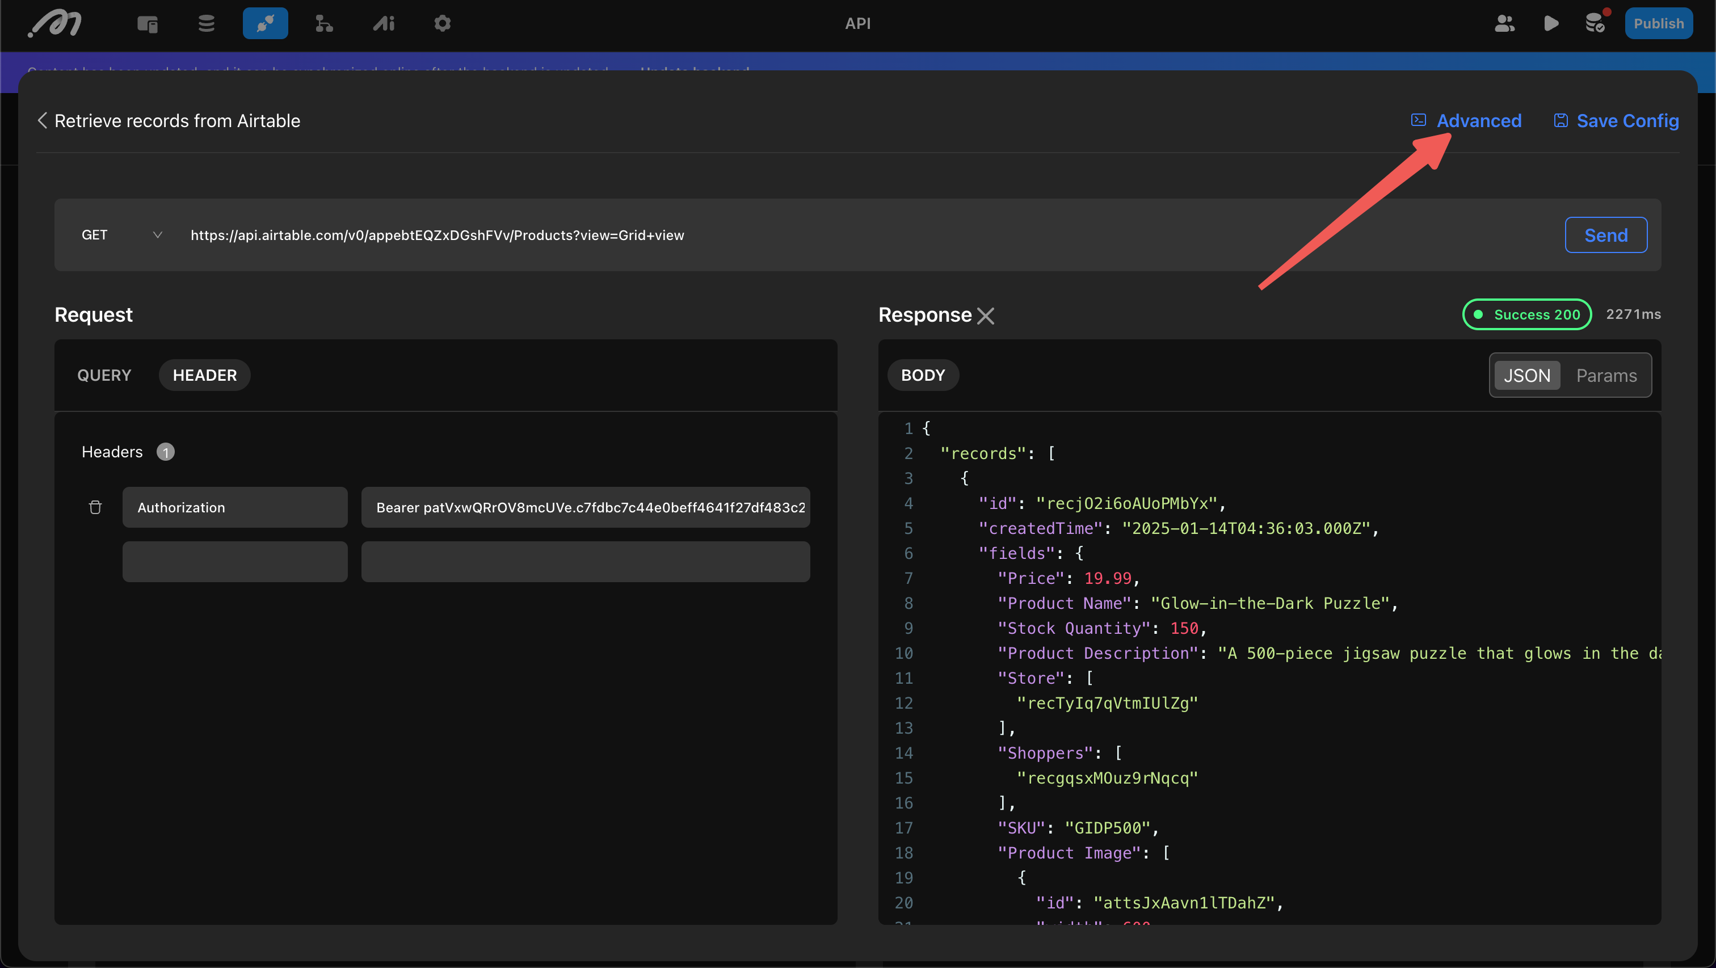
Task: Click the Headers count badge
Action: pyautogui.click(x=165, y=452)
